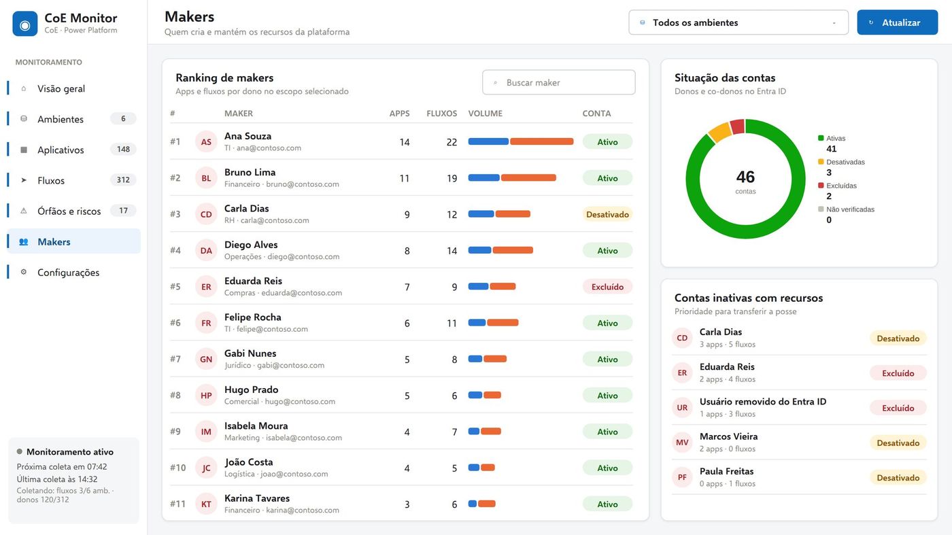
Task: Click Gabi Nunes's GN avatar
Action: tap(206, 359)
